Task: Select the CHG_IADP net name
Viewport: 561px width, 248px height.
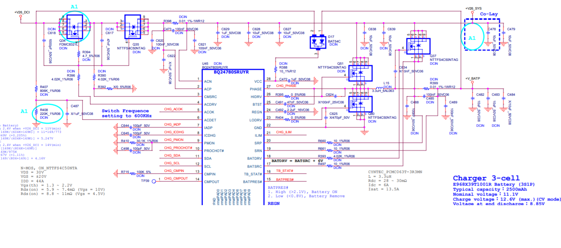Action: click(x=173, y=124)
